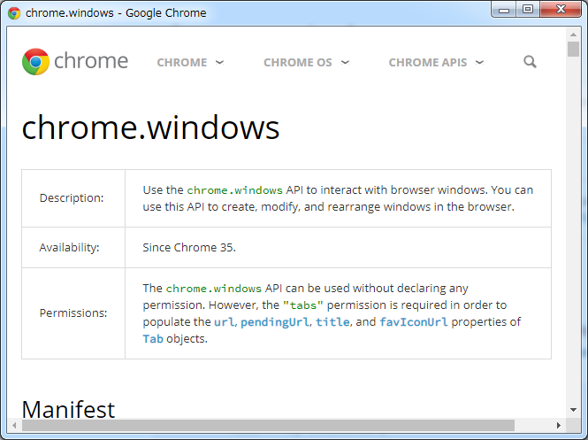This screenshot has height=440, width=588.
Task: Click the vertical scrollbar down arrow
Action: (573, 410)
